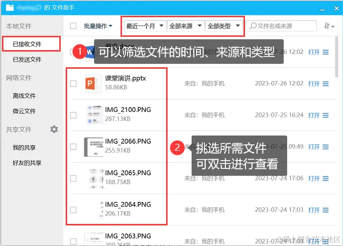Click 打开 link for 课堂演讲.pptx
The image size is (343, 246).
point(314,84)
